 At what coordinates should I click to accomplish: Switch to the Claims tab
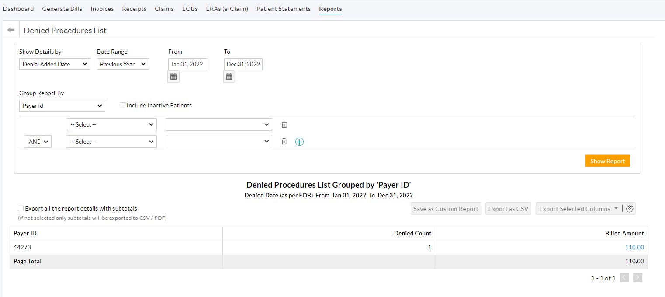(x=164, y=9)
